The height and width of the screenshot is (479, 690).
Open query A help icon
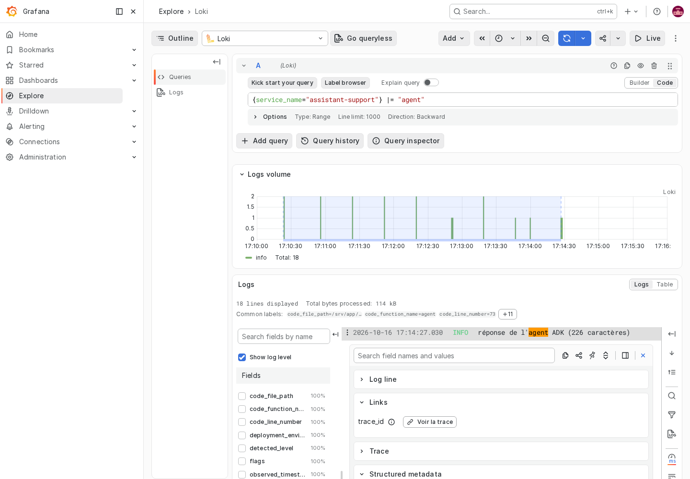point(614,66)
